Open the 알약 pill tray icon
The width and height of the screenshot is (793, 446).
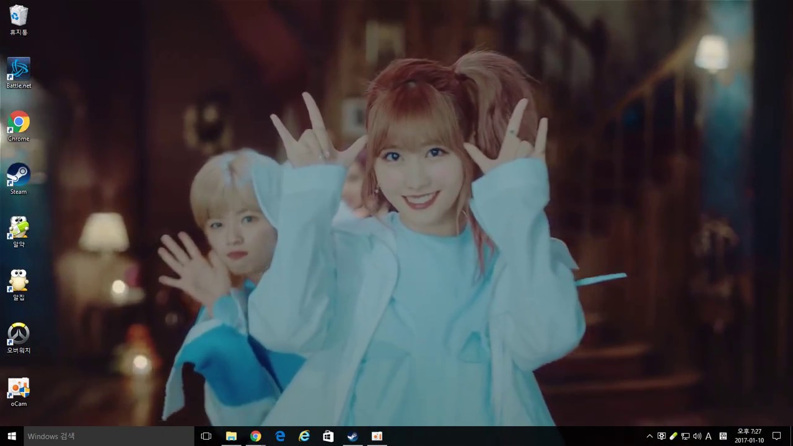pyautogui.click(x=673, y=436)
